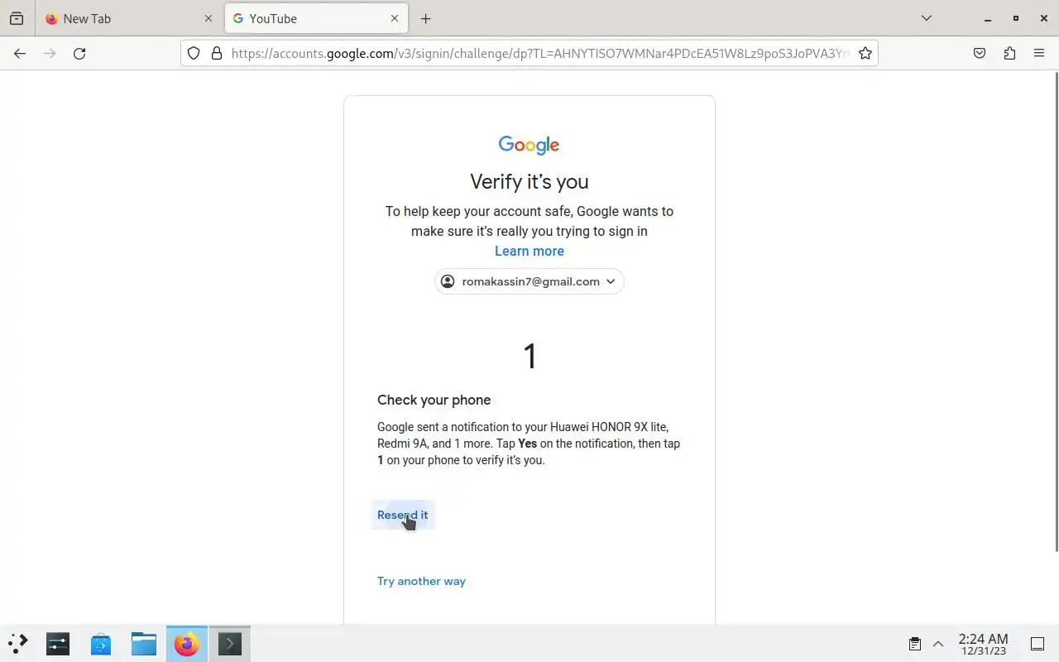View site security lock information
Screen dimensions: 1059x662
(217, 53)
